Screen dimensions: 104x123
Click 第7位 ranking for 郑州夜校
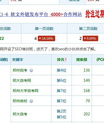(x=61, y=101)
